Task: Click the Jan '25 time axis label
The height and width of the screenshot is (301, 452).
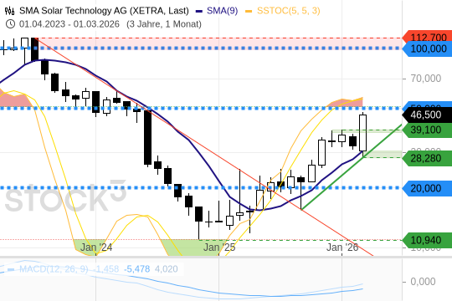Action: pyautogui.click(x=219, y=247)
